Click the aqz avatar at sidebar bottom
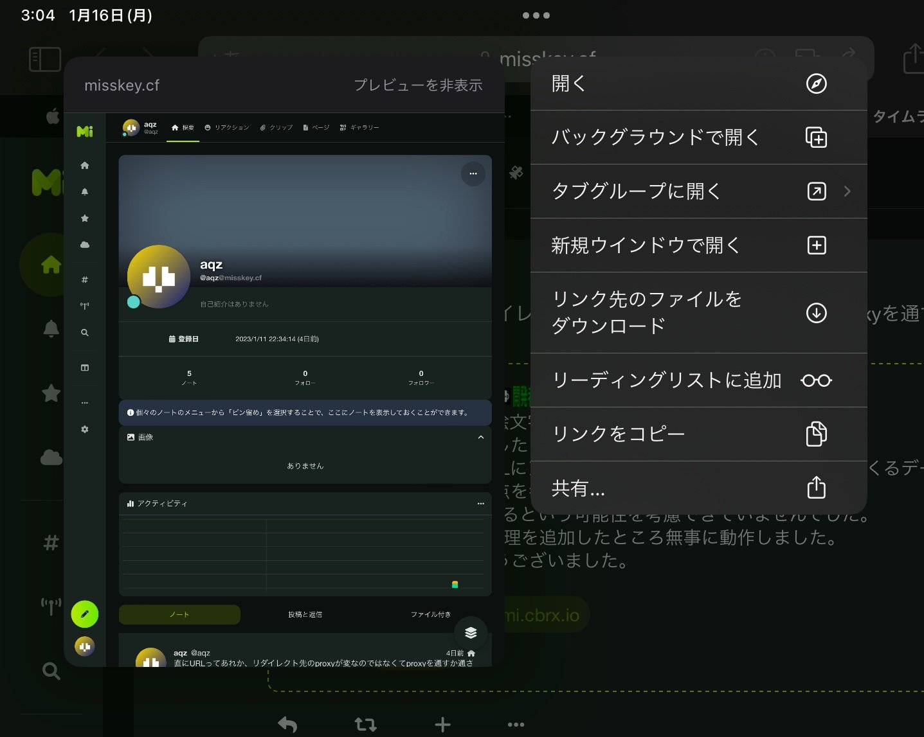This screenshot has width=924, height=737. pos(84,646)
